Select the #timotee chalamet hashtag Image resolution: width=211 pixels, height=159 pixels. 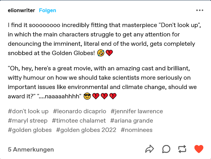pyautogui.click(x=79, y=120)
